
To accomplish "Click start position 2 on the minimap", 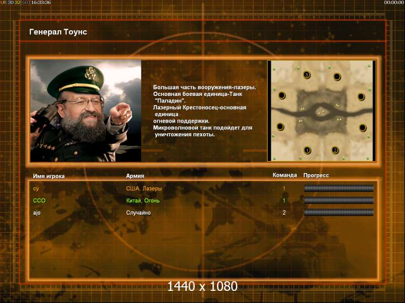I will (x=335, y=150).
